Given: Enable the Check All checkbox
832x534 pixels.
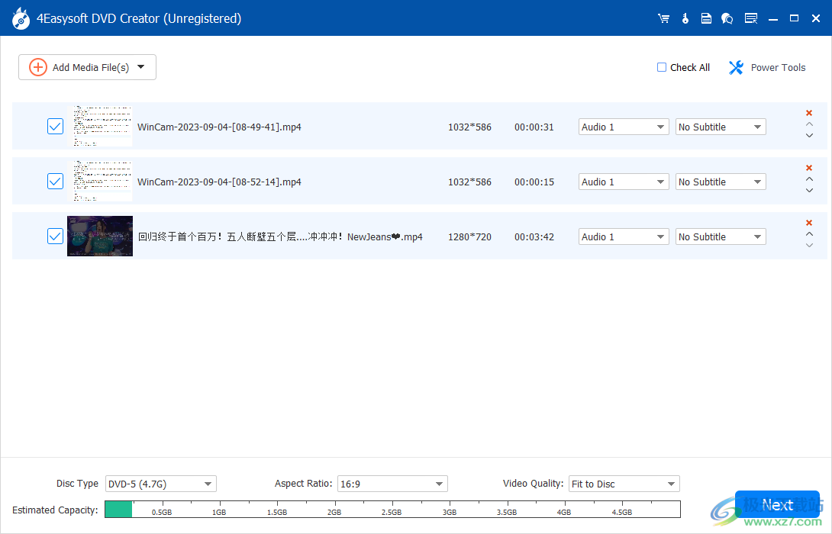Looking at the screenshot, I should click(661, 67).
